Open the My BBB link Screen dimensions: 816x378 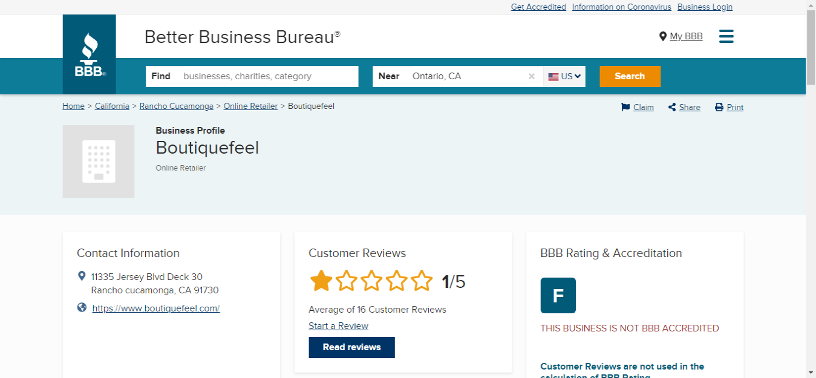tap(686, 36)
